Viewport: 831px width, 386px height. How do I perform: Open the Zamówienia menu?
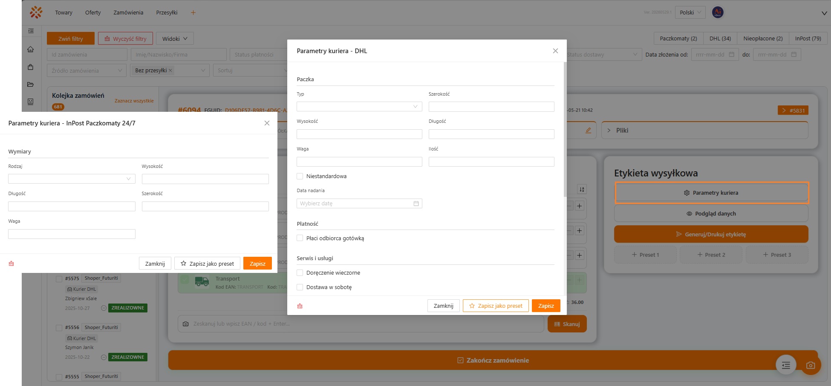point(128,13)
